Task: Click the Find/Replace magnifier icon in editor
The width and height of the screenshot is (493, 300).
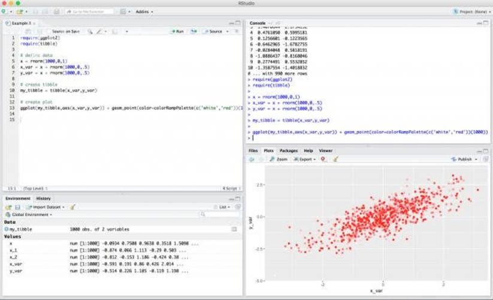Action: pyautogui.click(x=90, y=31)
